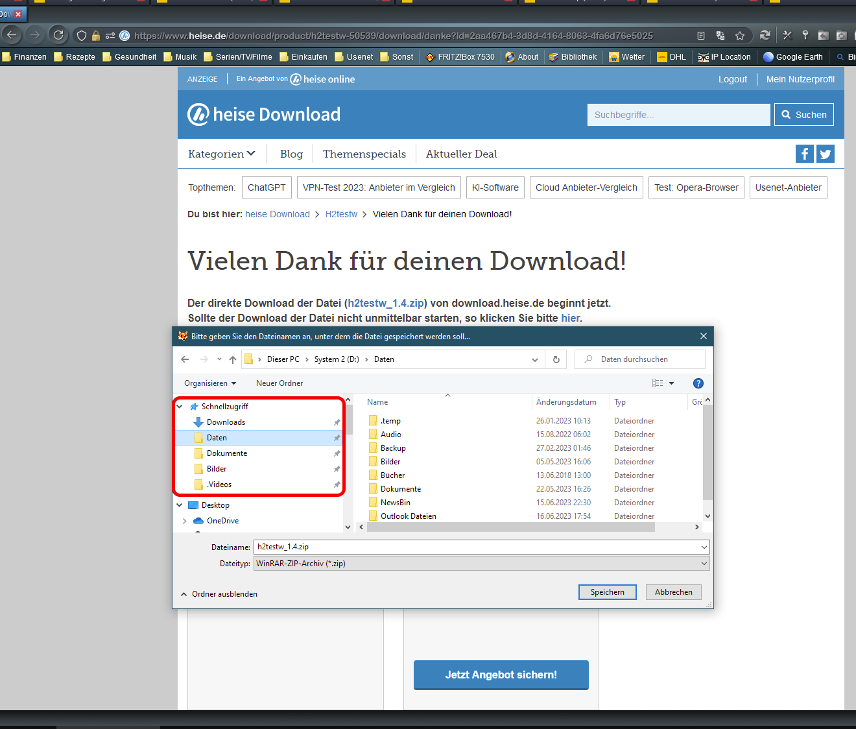Toggle reader view in the address bar
This screenshot has width=856, height=729.
(701, 36)
